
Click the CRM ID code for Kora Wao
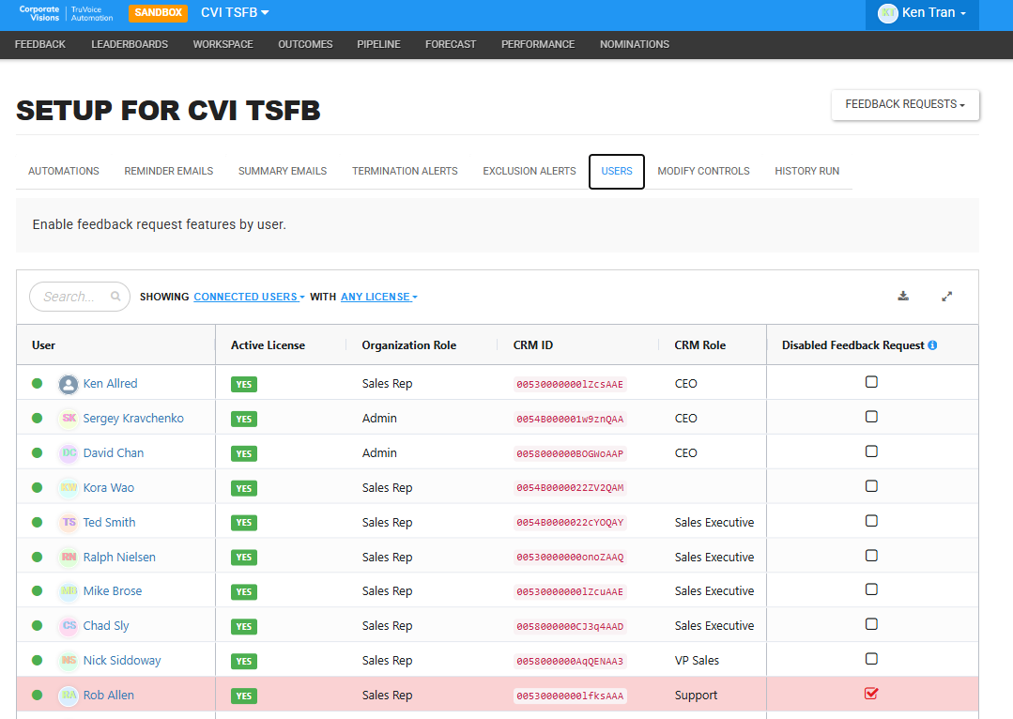[x=570, y=488]
